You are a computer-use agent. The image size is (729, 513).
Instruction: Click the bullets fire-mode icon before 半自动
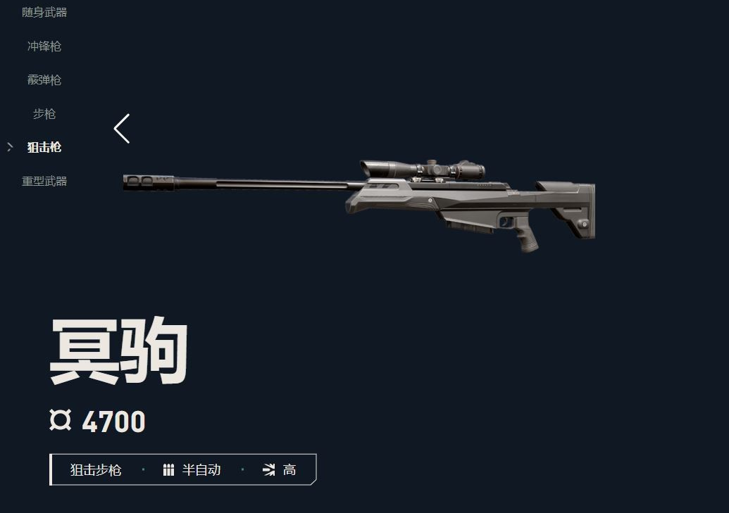pyautogui.click(x=169, y=470)
